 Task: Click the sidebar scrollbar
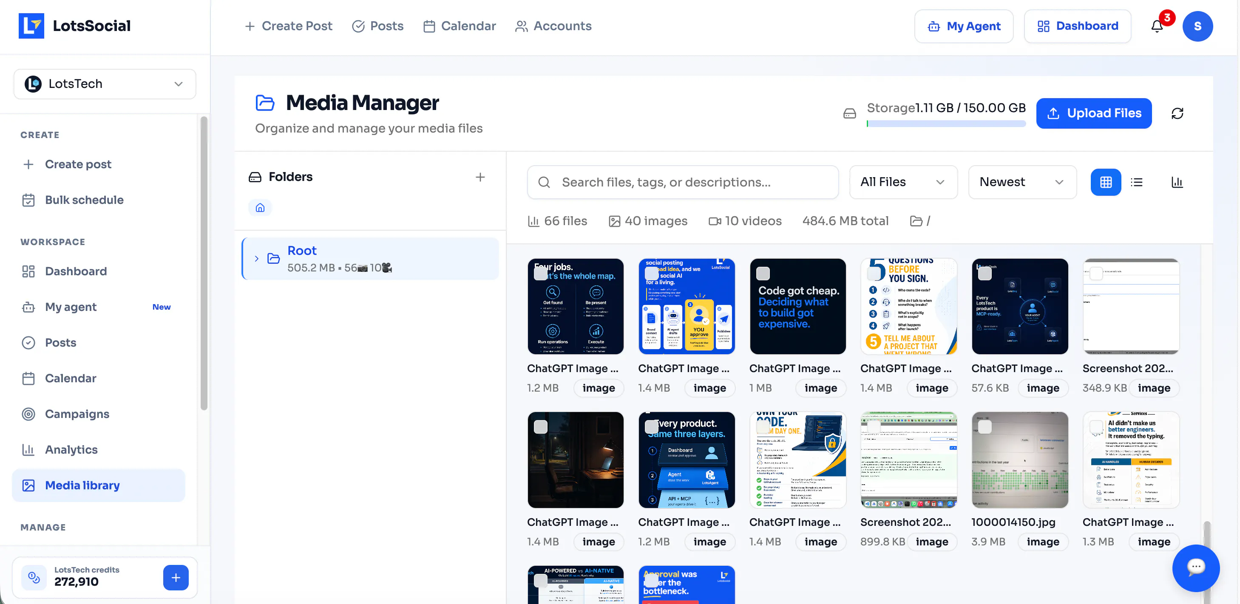point(204,263)
